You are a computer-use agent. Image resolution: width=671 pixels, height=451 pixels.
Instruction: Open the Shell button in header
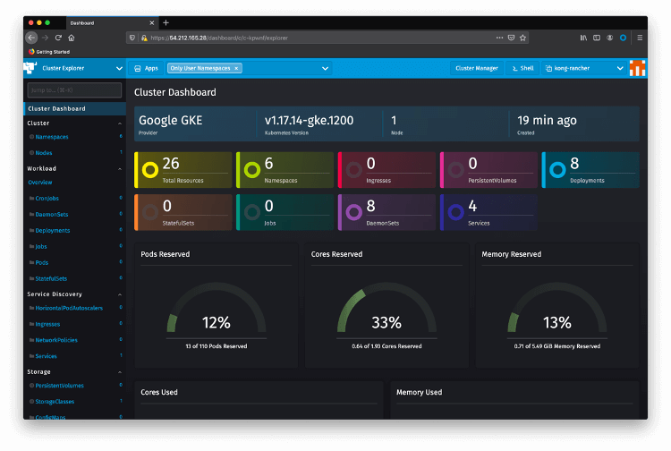coord(523,68)
